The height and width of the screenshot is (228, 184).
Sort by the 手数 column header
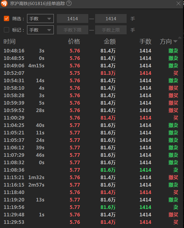point(145,42)
